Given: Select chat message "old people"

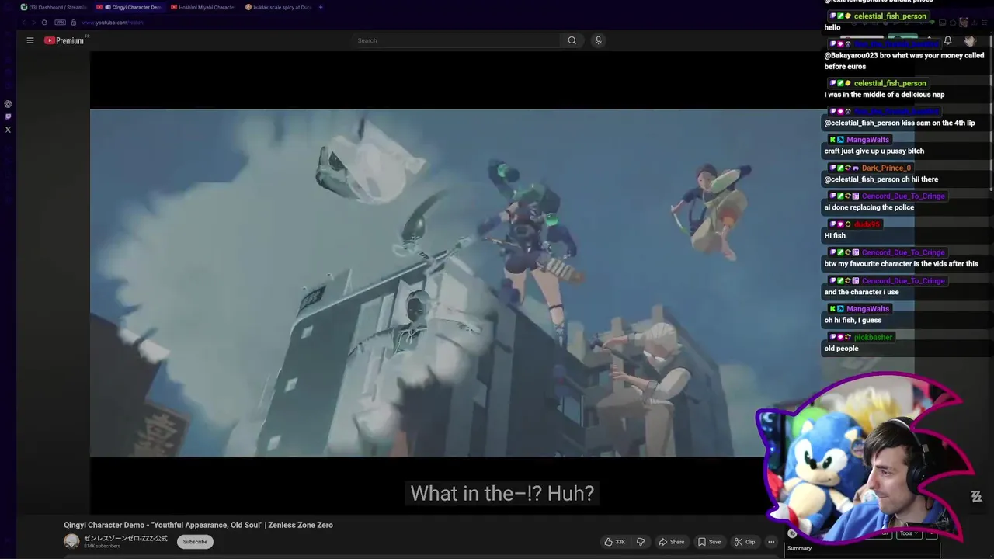Looking at the screenshot, I should 841,349.
